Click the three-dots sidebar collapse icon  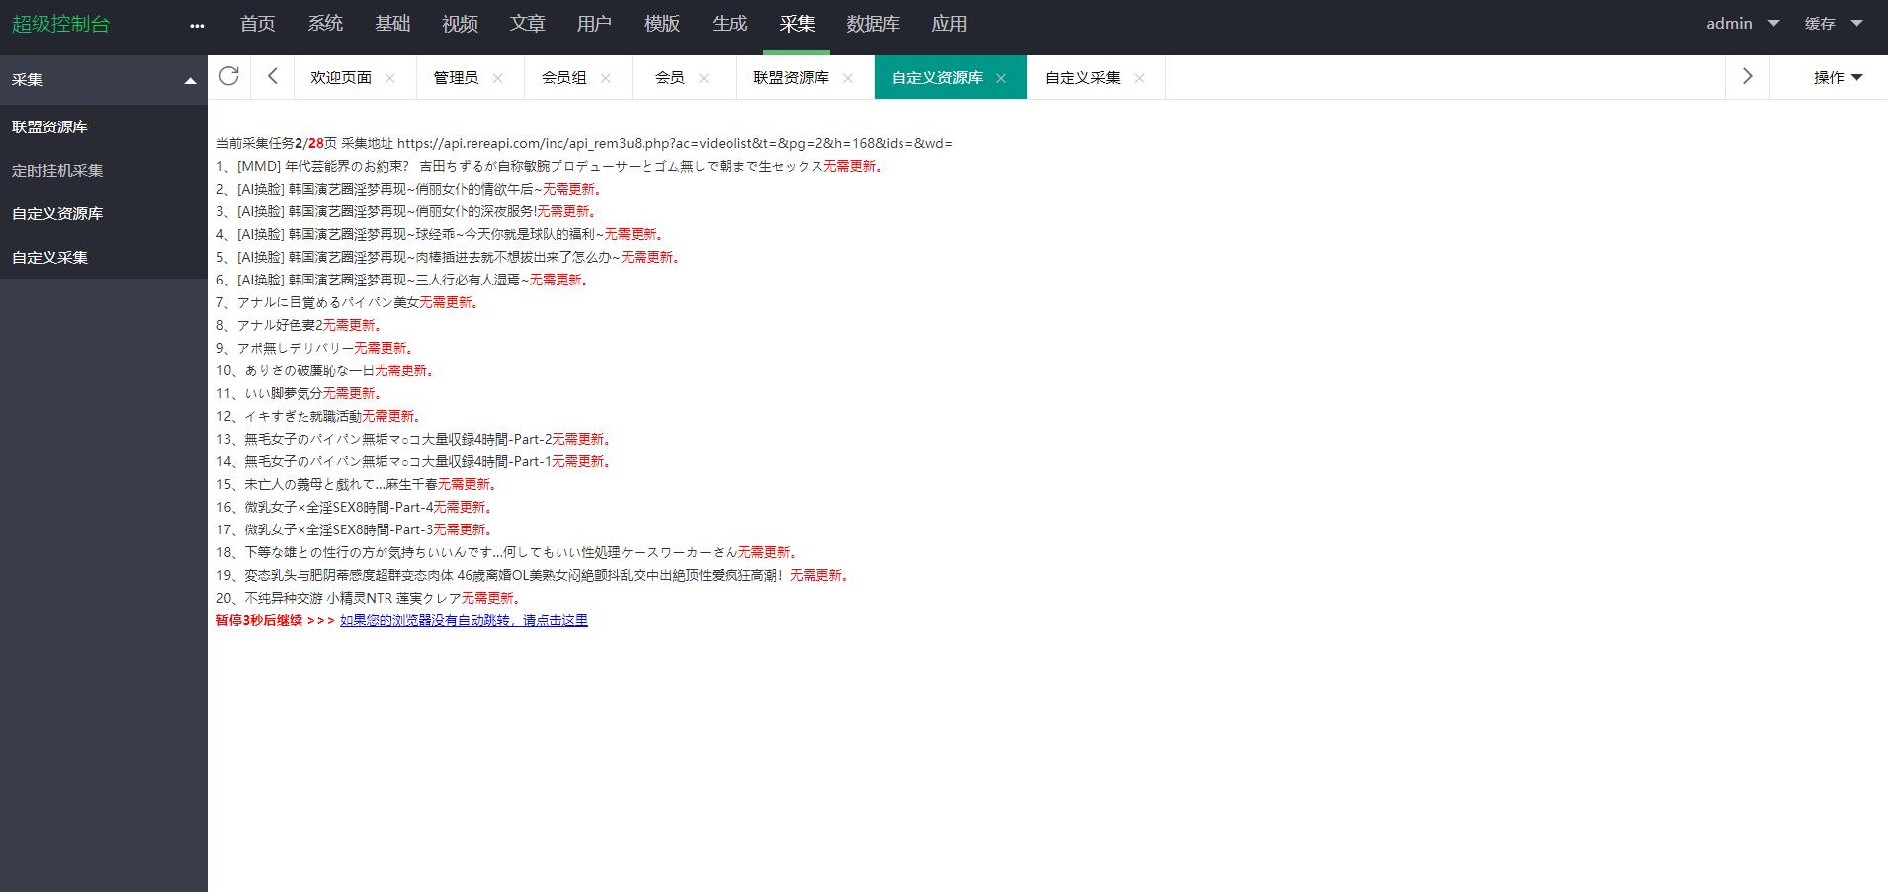coord(197,26)
